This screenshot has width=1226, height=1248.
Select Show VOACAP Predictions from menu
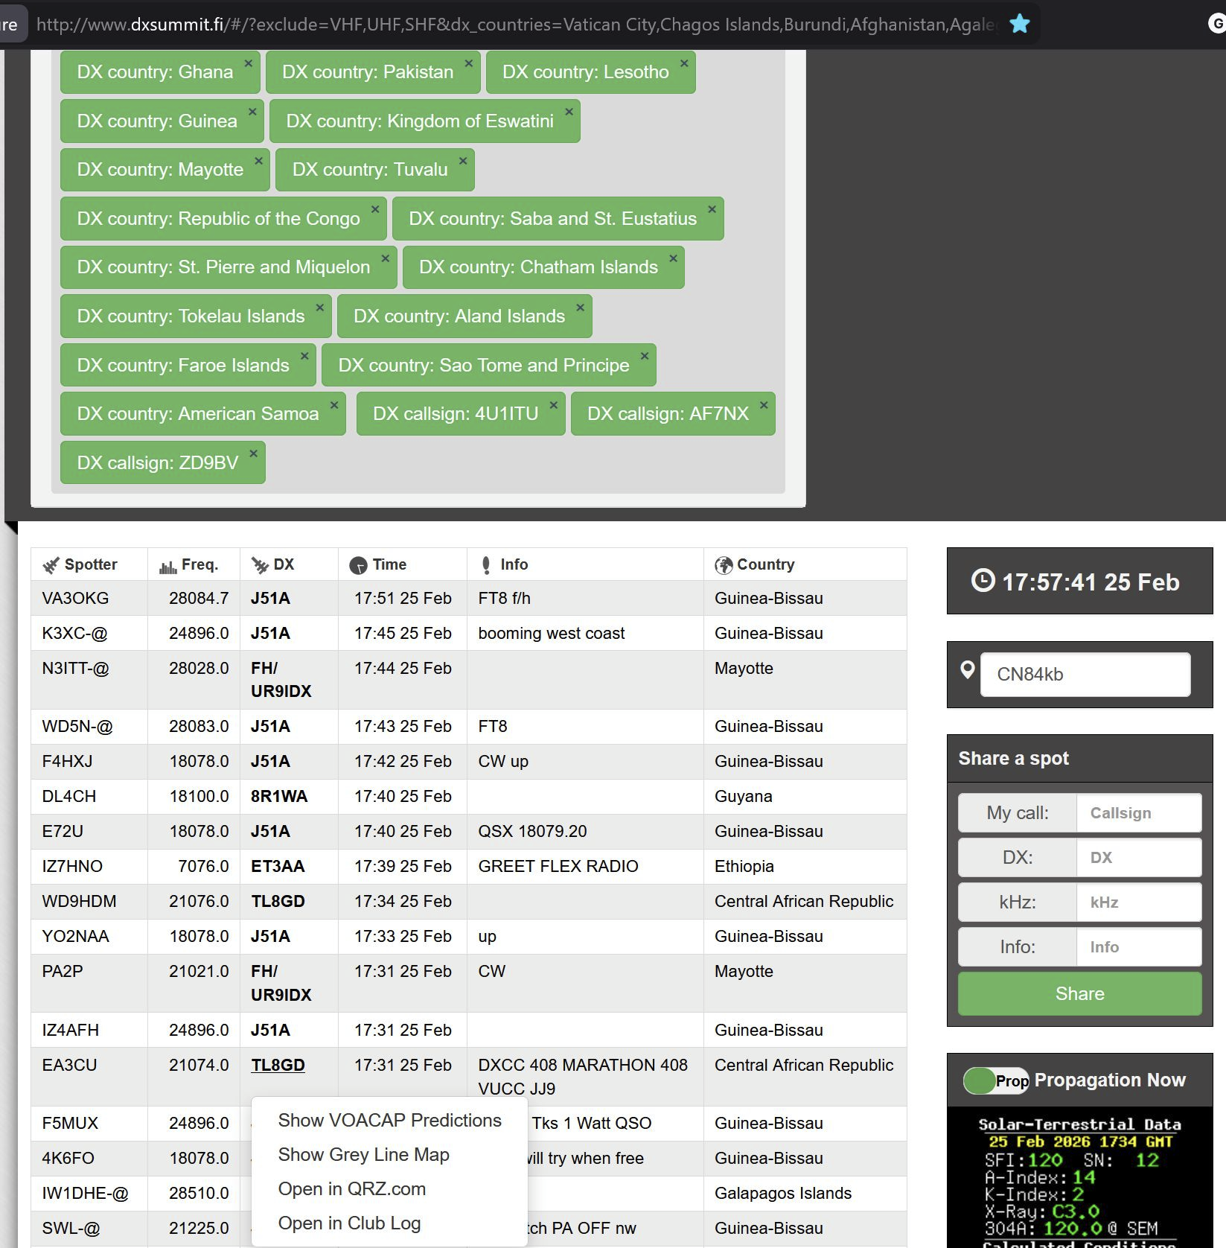(x=389, y=1121)
